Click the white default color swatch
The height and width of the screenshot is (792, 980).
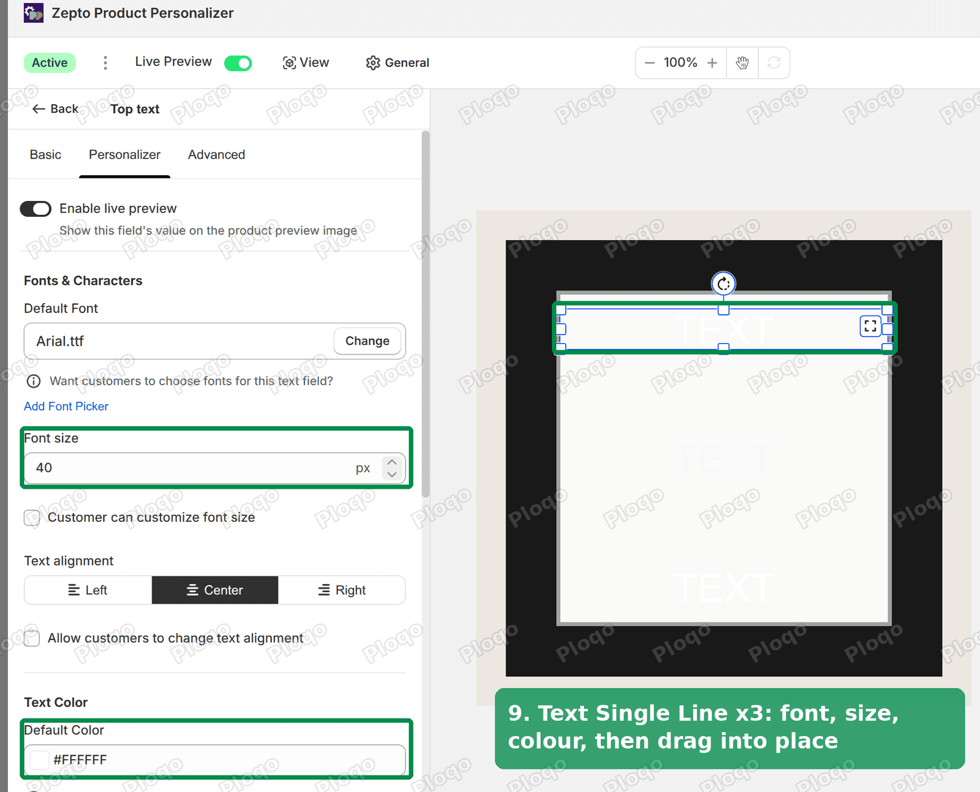[40, 760]
